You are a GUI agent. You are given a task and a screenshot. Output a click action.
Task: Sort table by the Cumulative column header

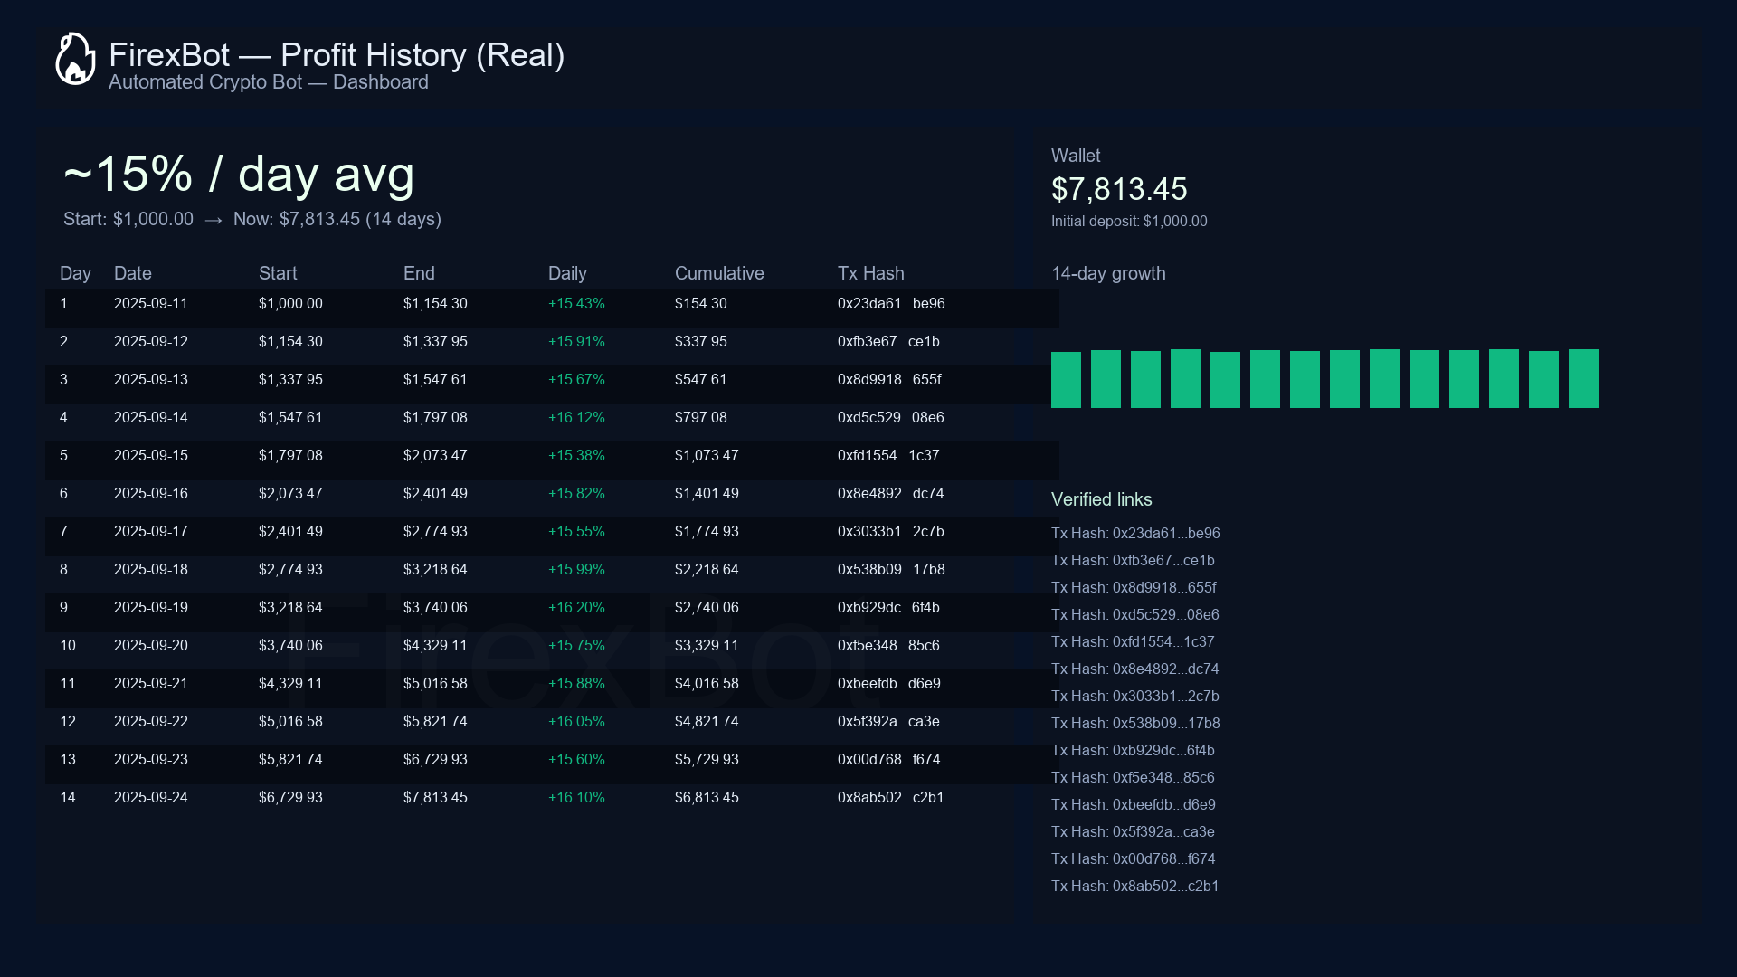[x=719, y=273]
